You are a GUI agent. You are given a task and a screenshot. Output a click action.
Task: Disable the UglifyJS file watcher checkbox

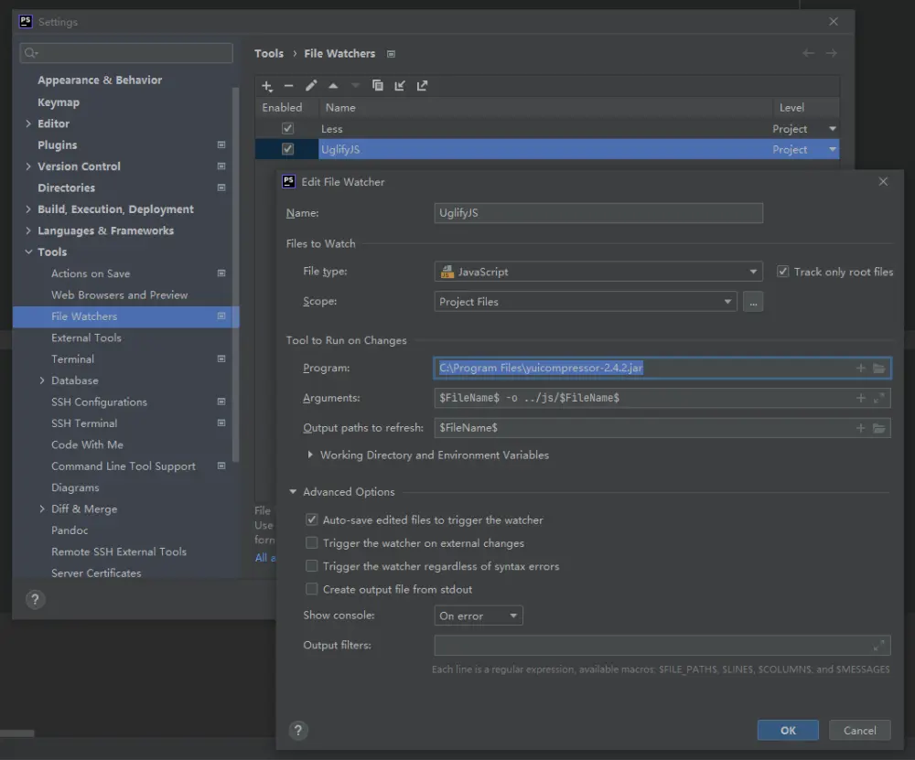[287, 149]
